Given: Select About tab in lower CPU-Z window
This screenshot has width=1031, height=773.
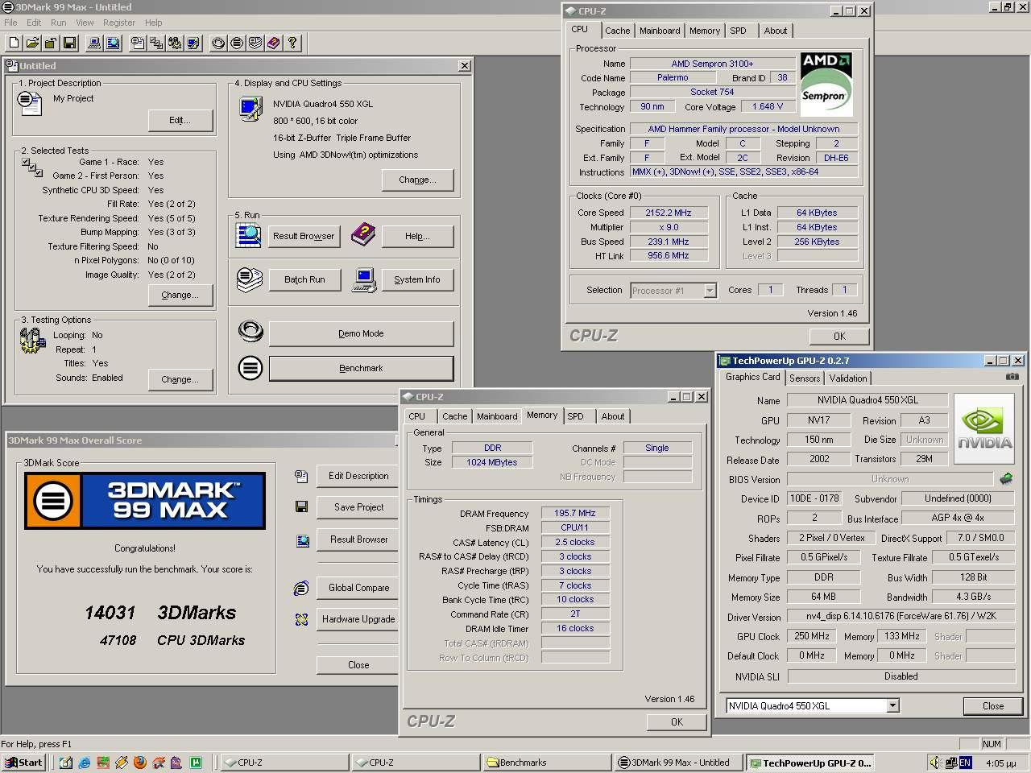Looking at the screenshot, I should pyautogui.click(x=612, y=416).
